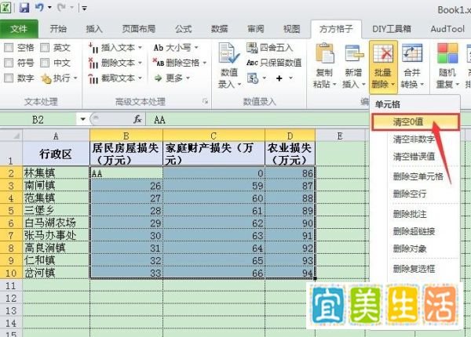Switch to the 页面布局 tab
This screenshot has width=471, height=337.
click(138, 29)
